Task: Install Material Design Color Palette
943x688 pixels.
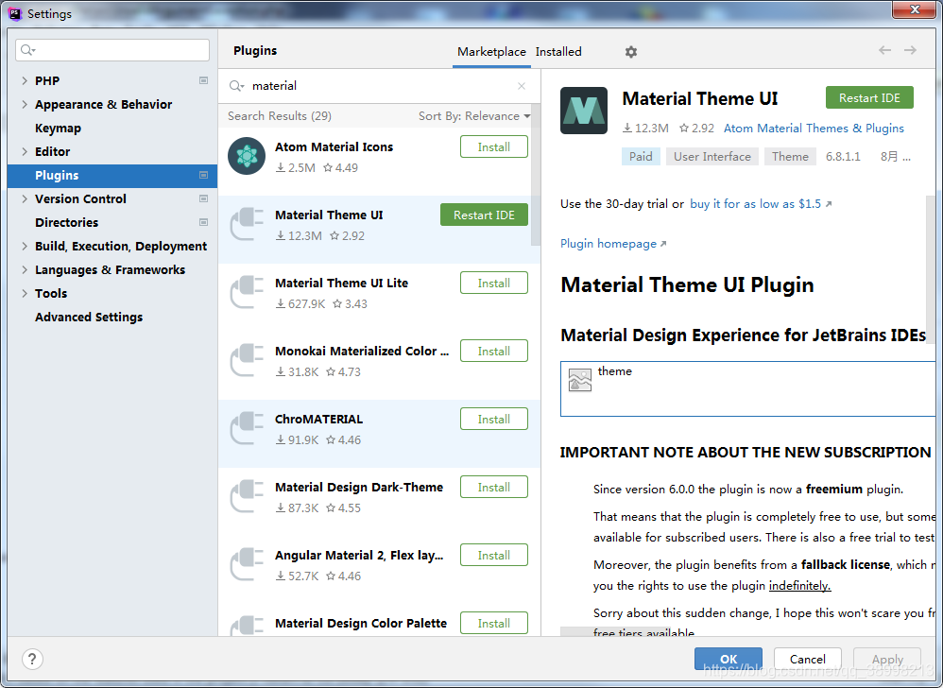Action: pyautogui.click(x=494, y=623)
